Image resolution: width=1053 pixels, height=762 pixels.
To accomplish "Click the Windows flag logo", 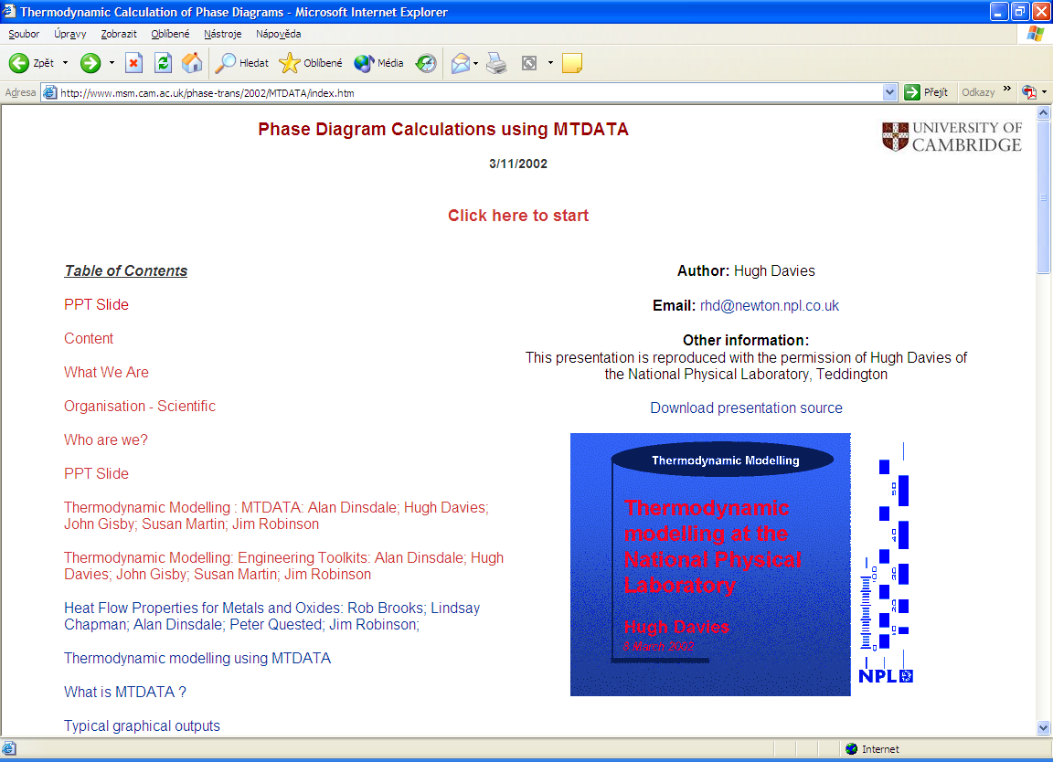I will (1036, 34).
